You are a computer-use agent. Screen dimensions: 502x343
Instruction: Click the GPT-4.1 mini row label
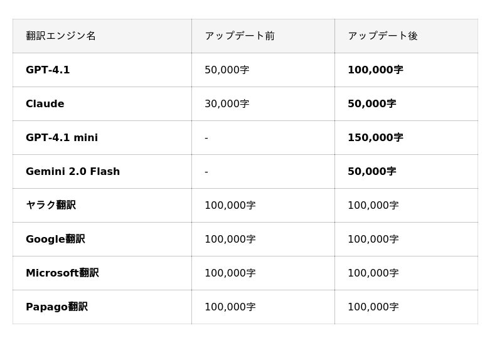pyautogui.click(x=61, y=138)
